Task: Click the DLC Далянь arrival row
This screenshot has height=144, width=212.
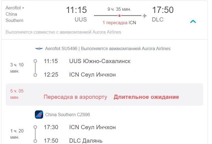Action: point(73,141)
